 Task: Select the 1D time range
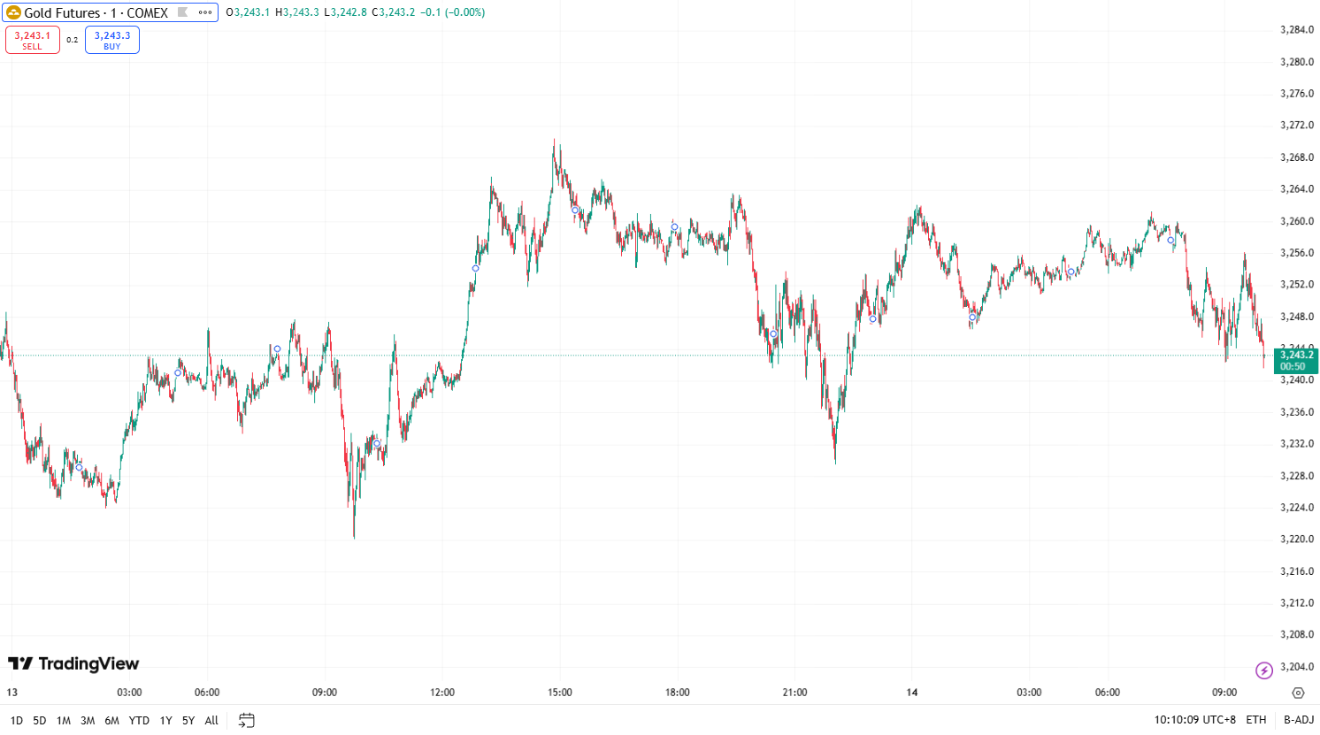tap(16, 720)
